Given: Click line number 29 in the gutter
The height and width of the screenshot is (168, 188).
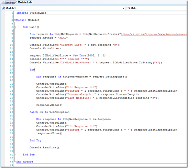Looking at the screenshot, I should point(11,112).
